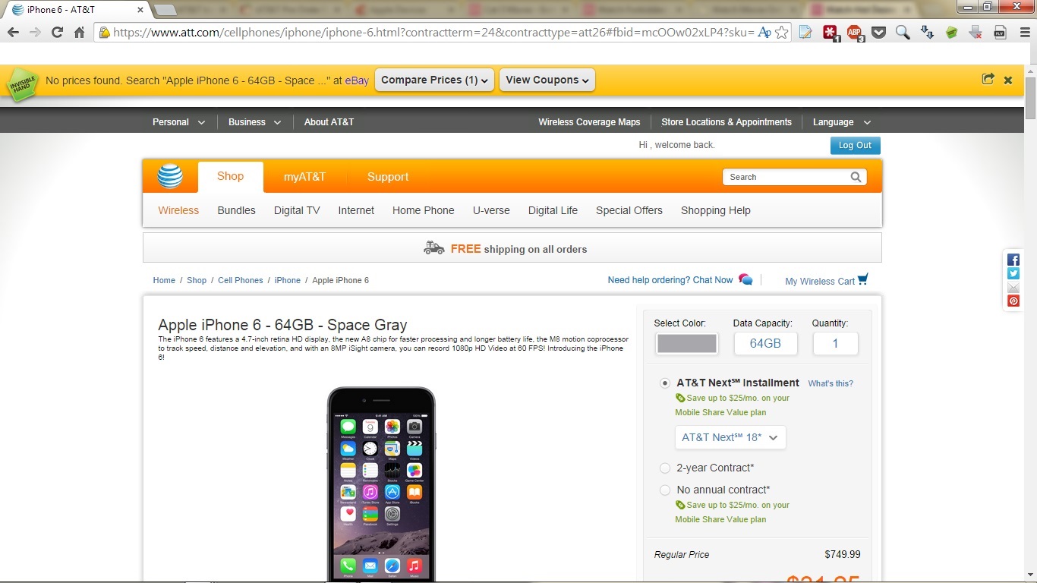The image size is (1037, 583).
Task: Open the wireless cart icon
Action: (862, 279)
